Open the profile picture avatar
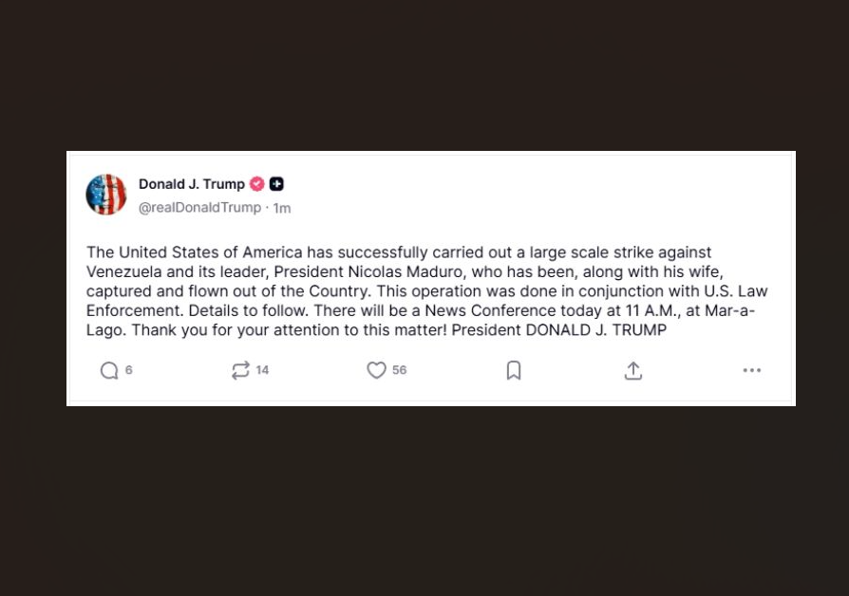This screenshot has height=596, width=849. 106,195
